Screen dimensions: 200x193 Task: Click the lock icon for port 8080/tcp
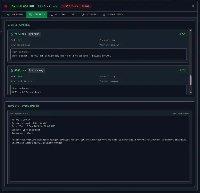point(12,70)
